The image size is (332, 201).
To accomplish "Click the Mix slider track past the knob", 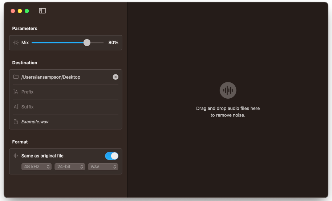I will pos(97,42).
